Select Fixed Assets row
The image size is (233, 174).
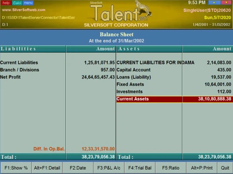[175, 84]
